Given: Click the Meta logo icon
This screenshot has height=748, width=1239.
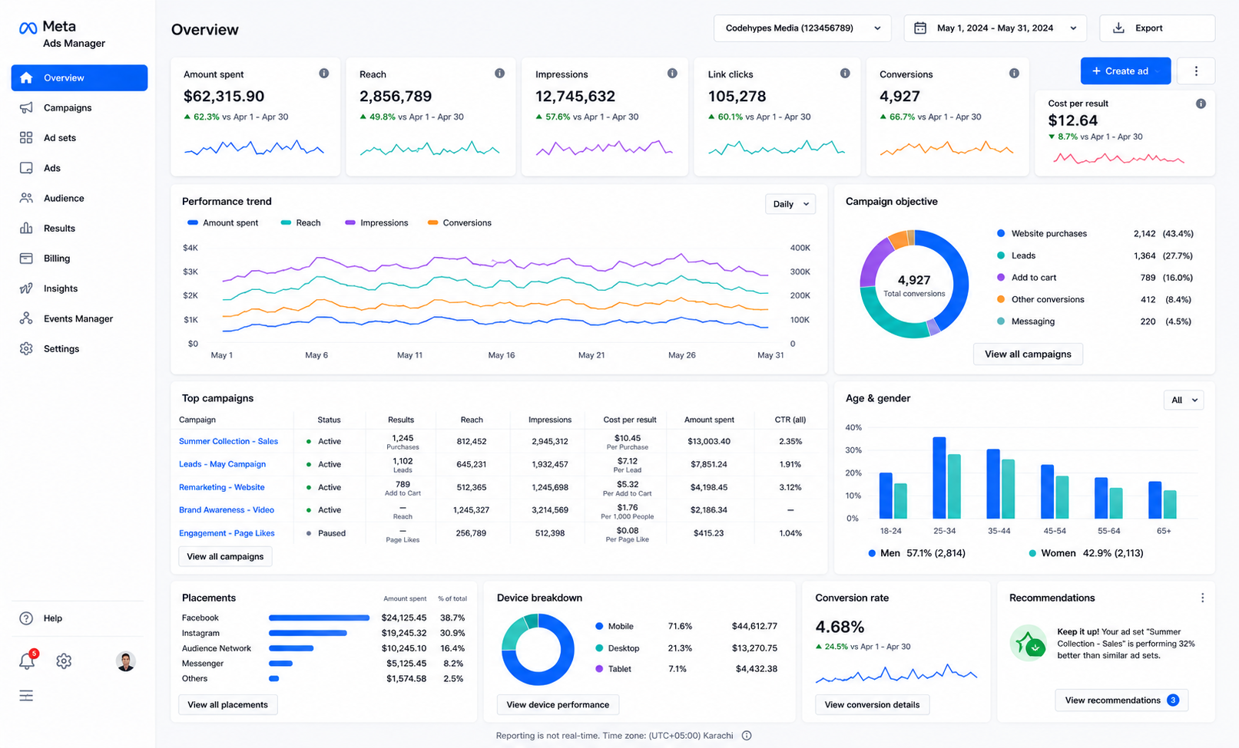Looking at the screenshot, I should pyautogui.click(x=28, y=28).
